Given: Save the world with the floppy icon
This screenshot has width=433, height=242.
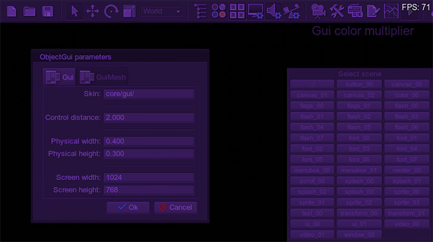Looking at the screenshot, I should click(x=47, y=11).
